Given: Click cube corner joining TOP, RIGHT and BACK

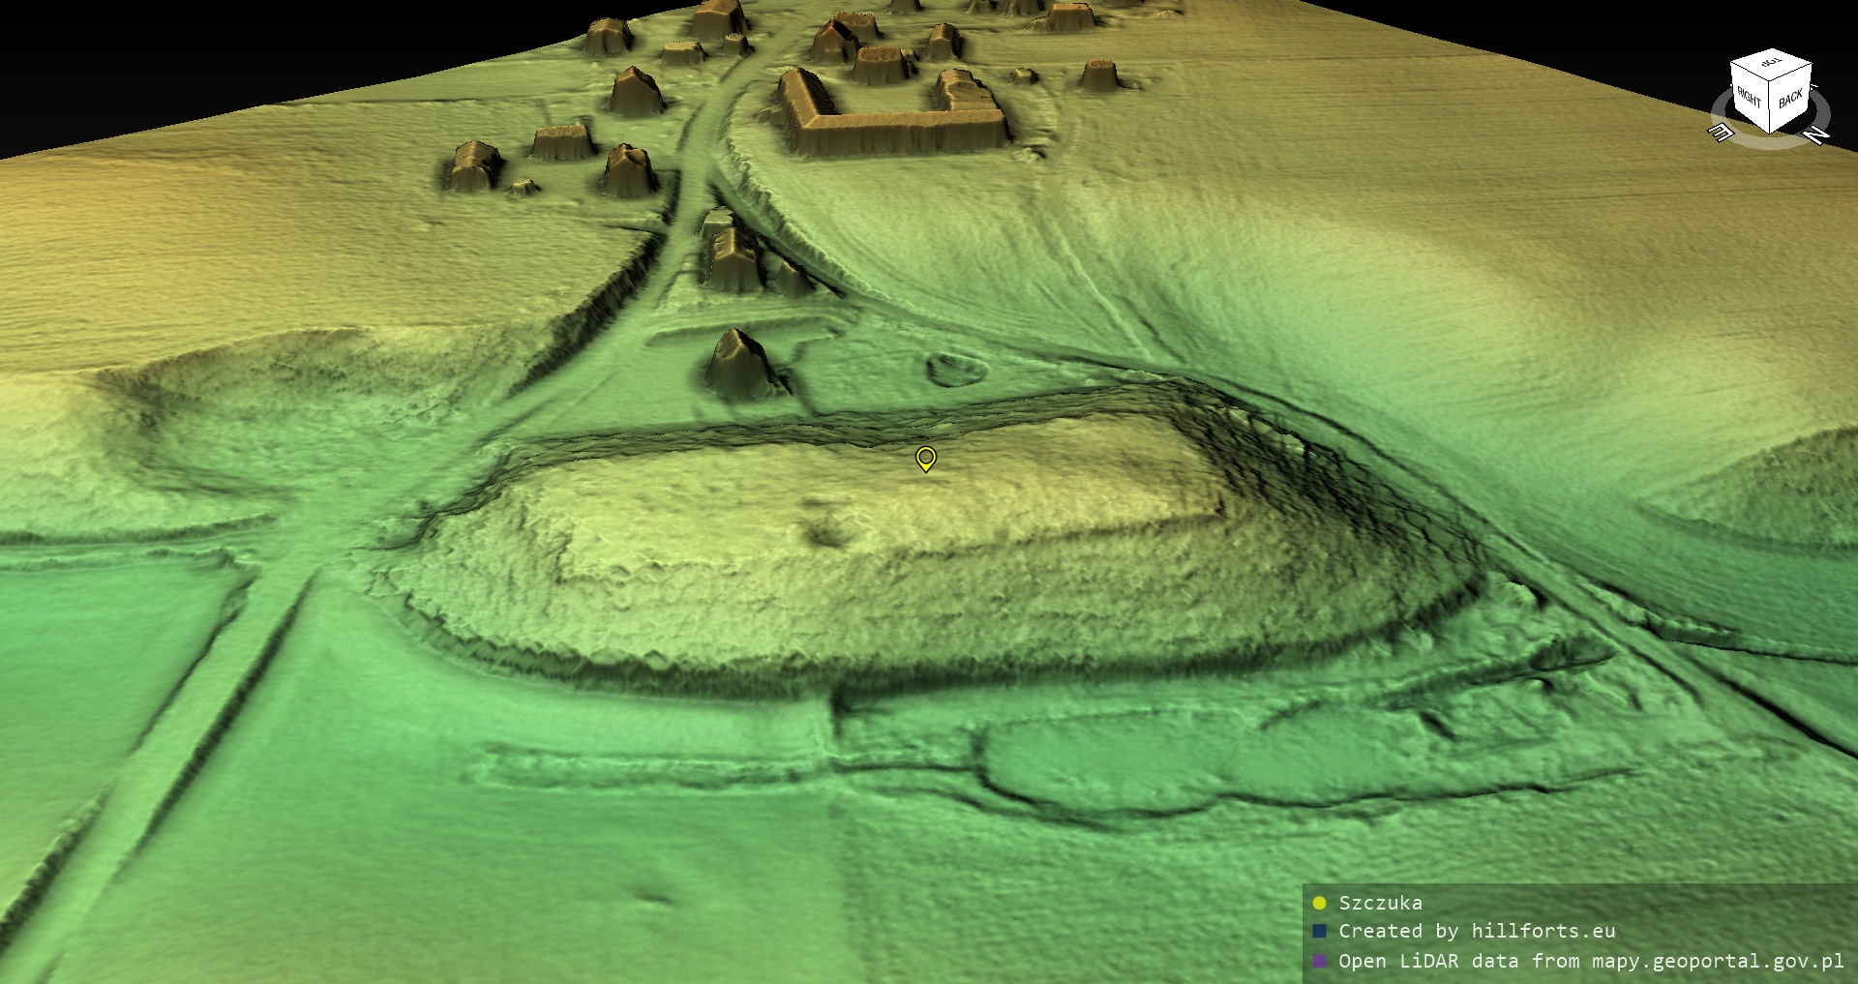Looking at the screenshot, I should [1771, 82].
